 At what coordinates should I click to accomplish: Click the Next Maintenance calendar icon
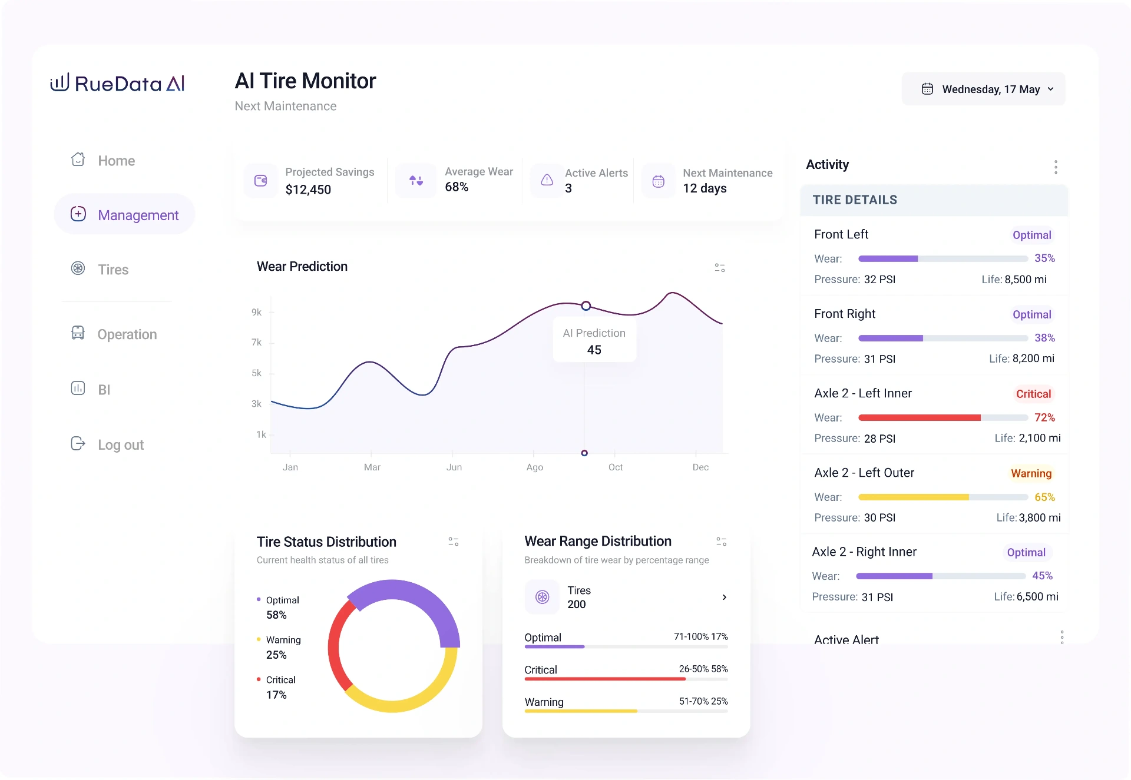coord(659,181)
